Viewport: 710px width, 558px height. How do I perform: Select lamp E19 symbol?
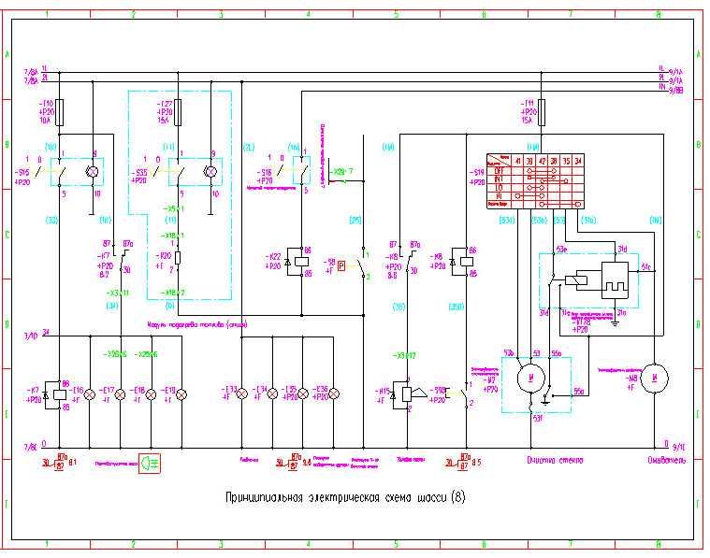click(x=181, y=394)
